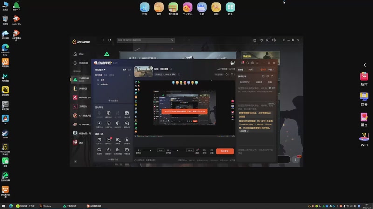The height and width of the screenshot is (209, 373).
Task: Expand 详情 in the right panel
Action: pos(271,69)
